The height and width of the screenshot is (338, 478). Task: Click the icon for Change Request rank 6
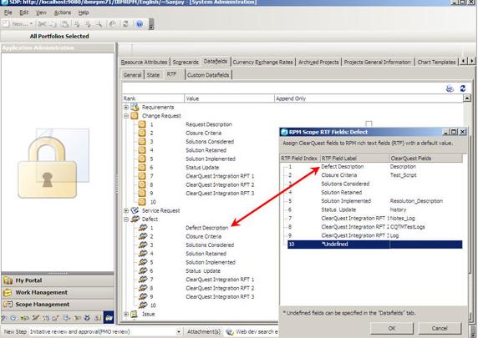pos(142,167)
